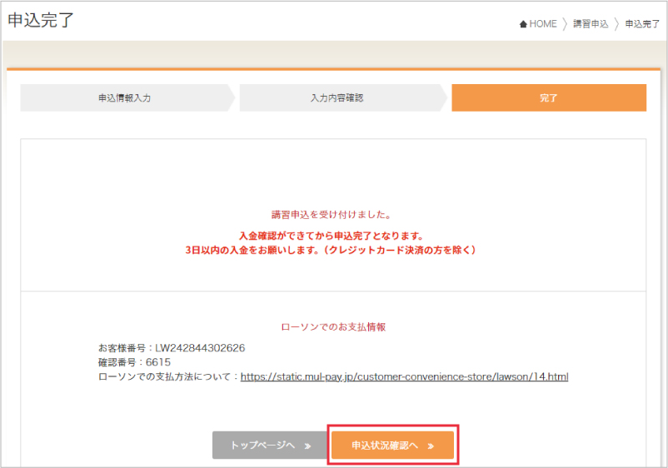Click the home icon in the breadcrumb
The width and height of the screenshot is (668, 468).
tap(523, 24)
